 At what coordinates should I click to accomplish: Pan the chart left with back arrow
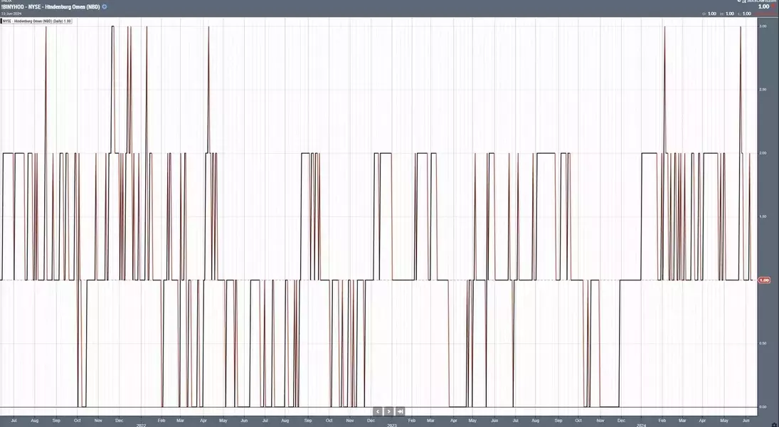click(x=378, y=411)
